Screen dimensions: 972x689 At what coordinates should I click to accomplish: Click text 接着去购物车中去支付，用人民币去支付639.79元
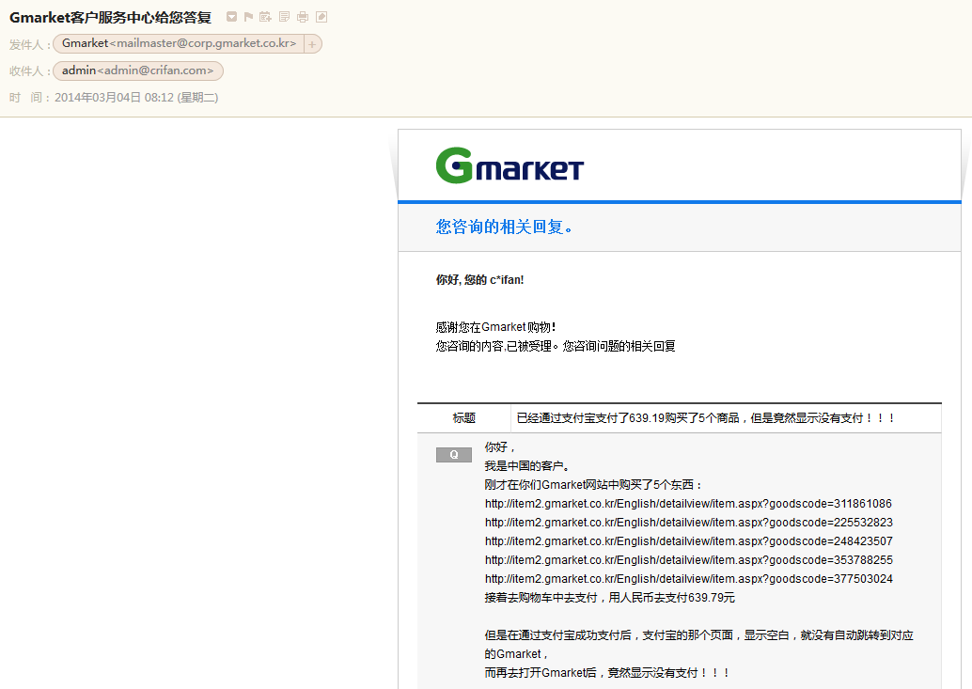pos(610,598)
